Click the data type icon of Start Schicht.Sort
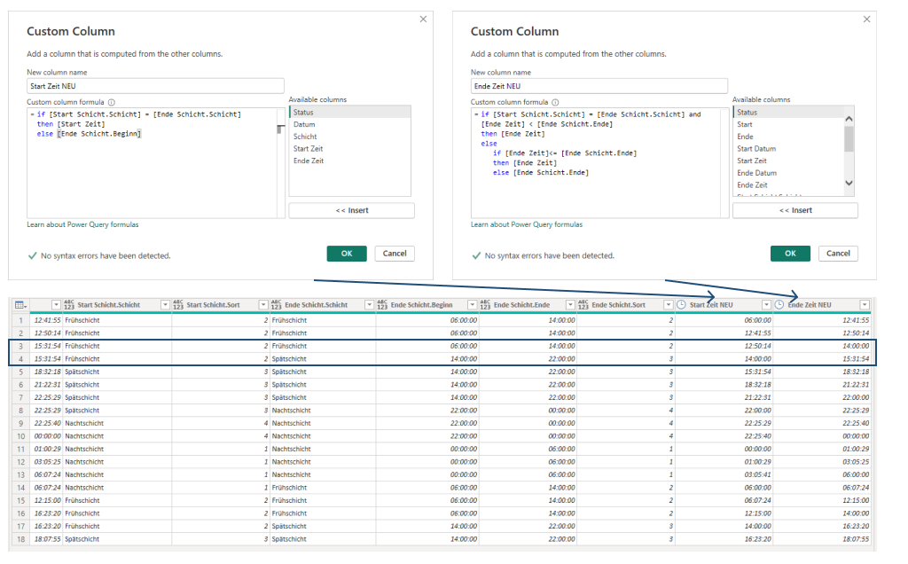The image size is (908, 564). pyautogui.click(x=179, y=305)
